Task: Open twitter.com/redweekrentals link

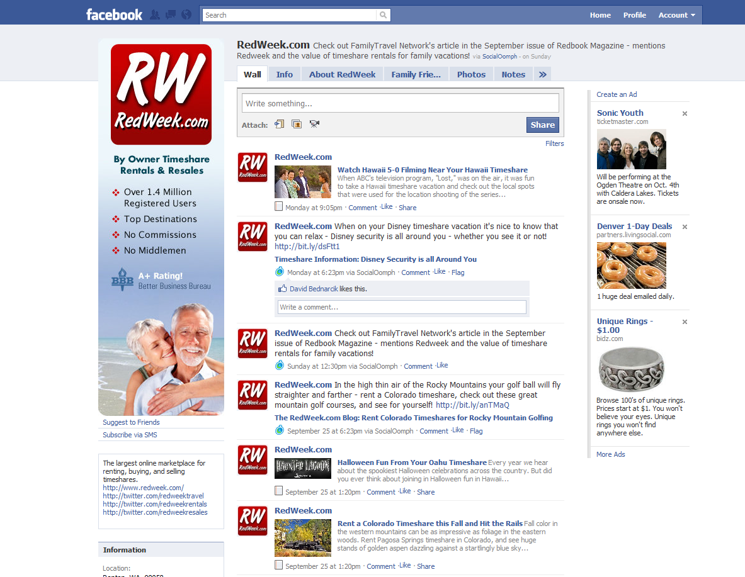Action: 155,504
